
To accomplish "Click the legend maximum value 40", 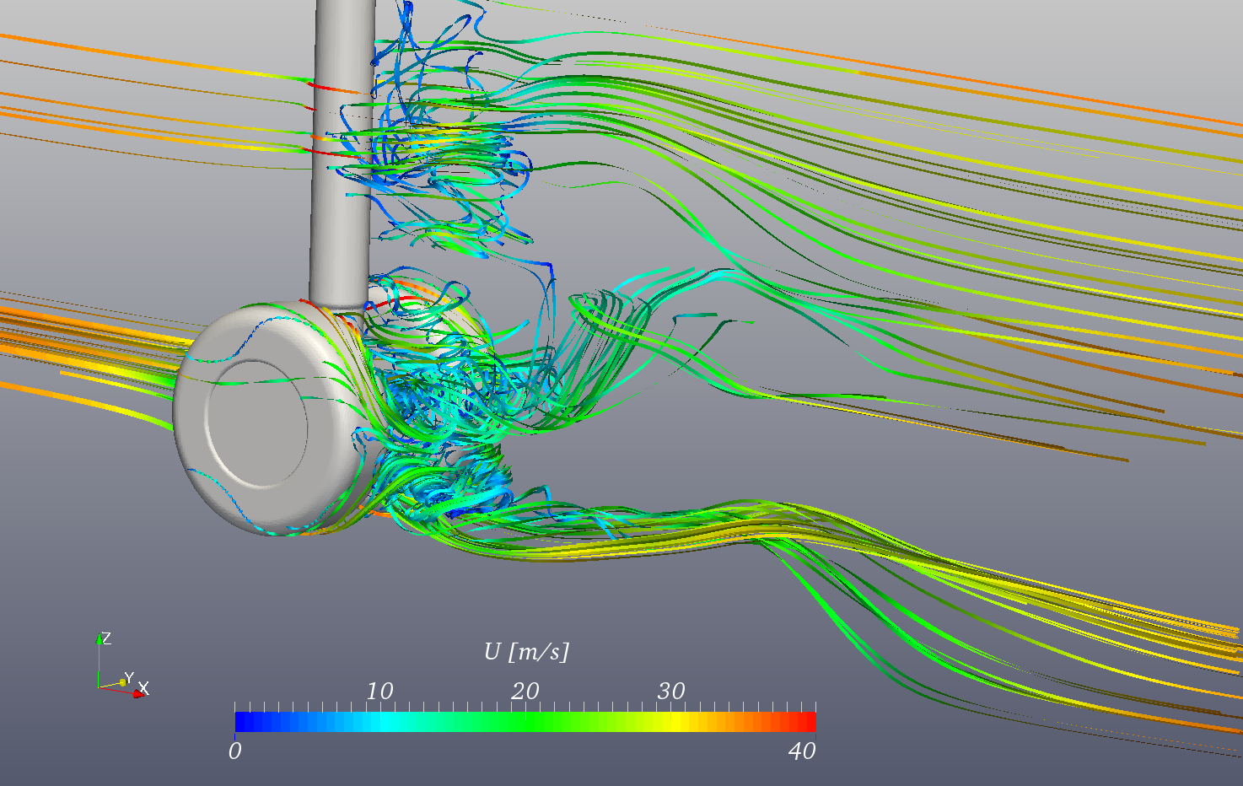I will coord(804,749).
